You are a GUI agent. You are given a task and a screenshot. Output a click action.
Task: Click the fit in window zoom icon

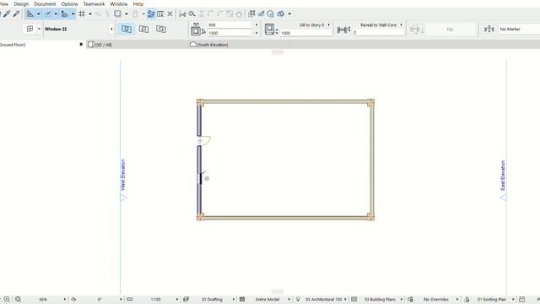[18, 299]
